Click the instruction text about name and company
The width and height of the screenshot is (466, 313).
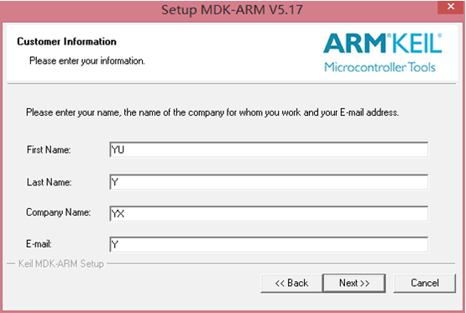click(212, 112)
